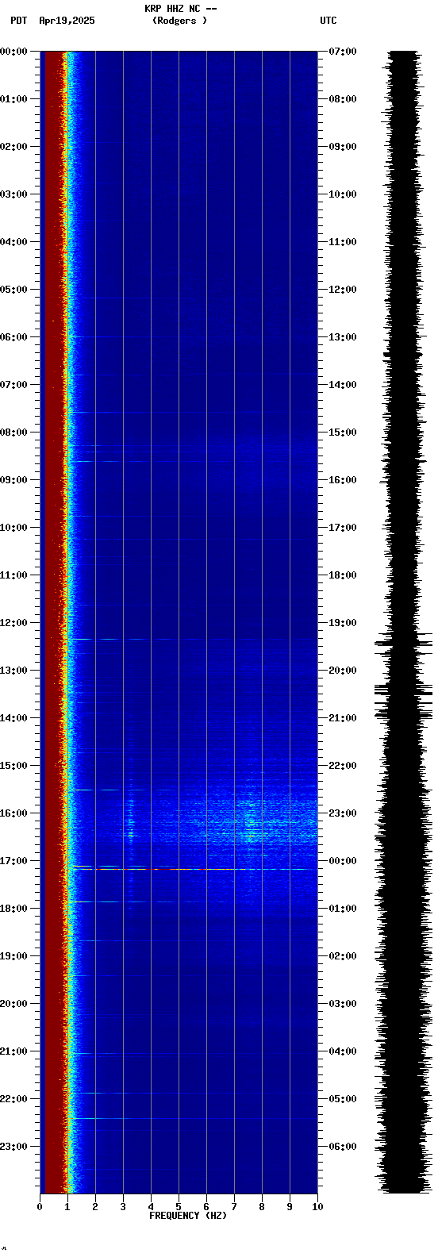The height and width of the screenshot is (1257, 438).
Task: Click the frequency axis tick label 0
Action: point(40,1207)
